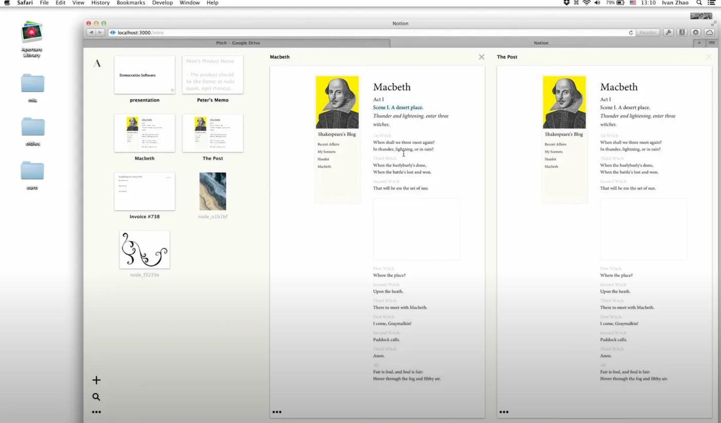The height and width of the screenshot is (423, 721).
Task: Add a new page with the plus icon
Action: pyautogui.click(x=96, y=380)
